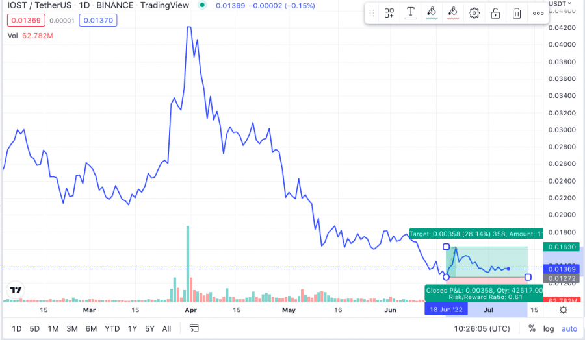Viewport: 585px width, 340px height.
Task: Toggle auto scale mode
Action: pos(569,328)
